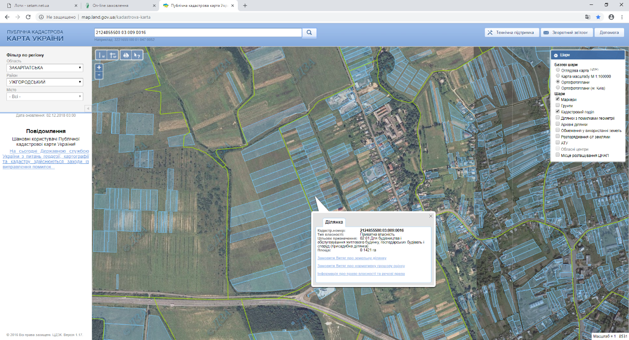Zoom out the map with minus button
Image resolution: width=629 pixels, height=340 pixels.
point(99,75)
